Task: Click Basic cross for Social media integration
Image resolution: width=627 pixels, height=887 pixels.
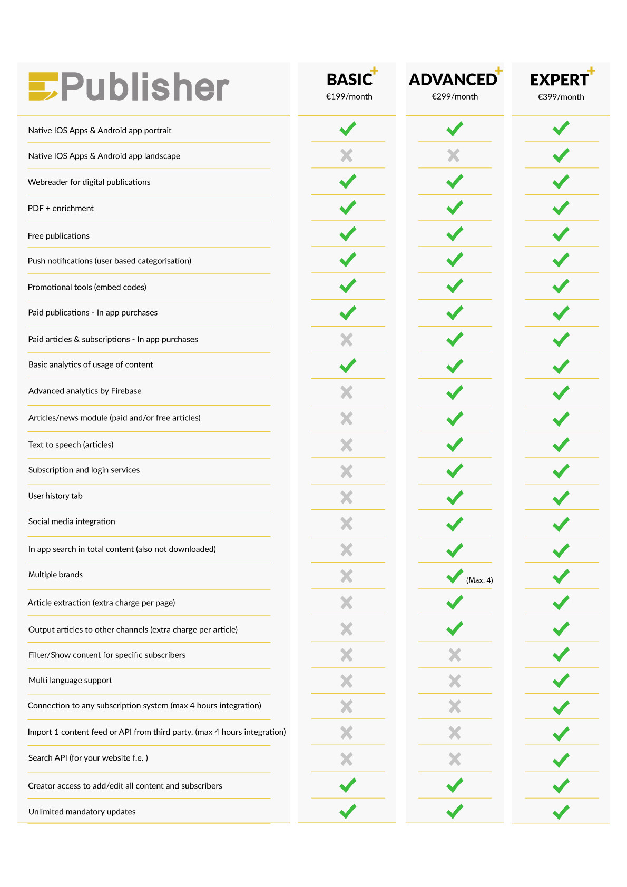Action: [x=347, y=523]
